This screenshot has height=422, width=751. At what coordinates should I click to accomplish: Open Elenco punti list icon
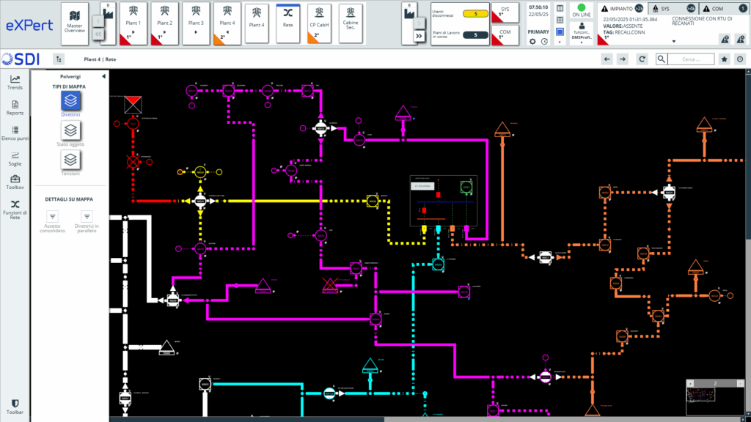pos(15,130)
